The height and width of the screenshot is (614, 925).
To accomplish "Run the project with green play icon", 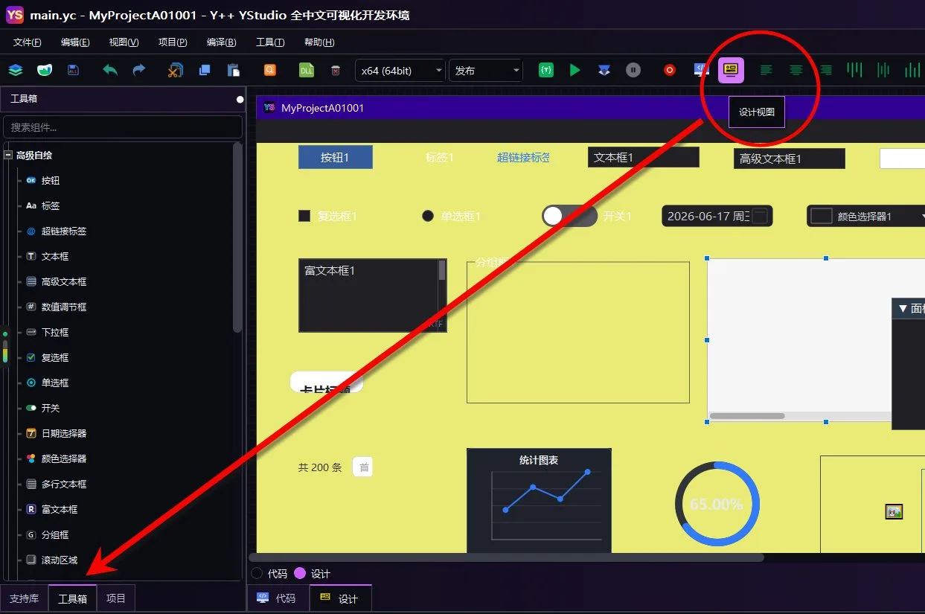I will pos(574,70).
